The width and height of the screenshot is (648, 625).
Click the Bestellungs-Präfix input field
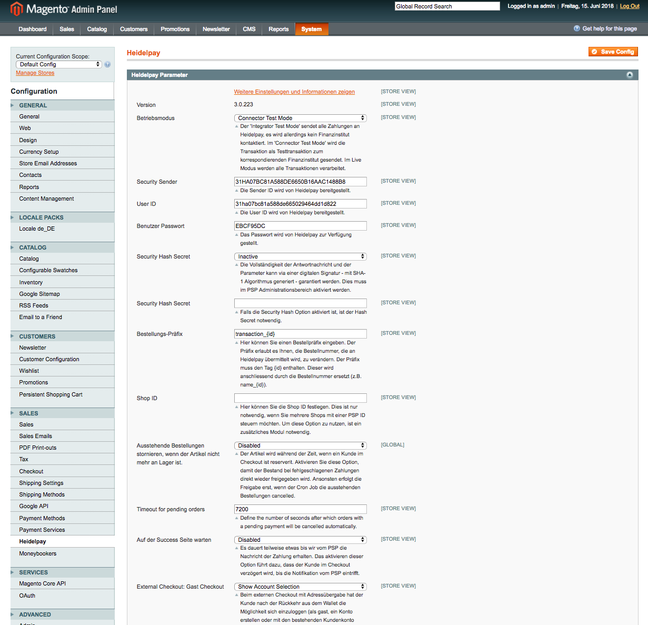[x=300, y=334]
